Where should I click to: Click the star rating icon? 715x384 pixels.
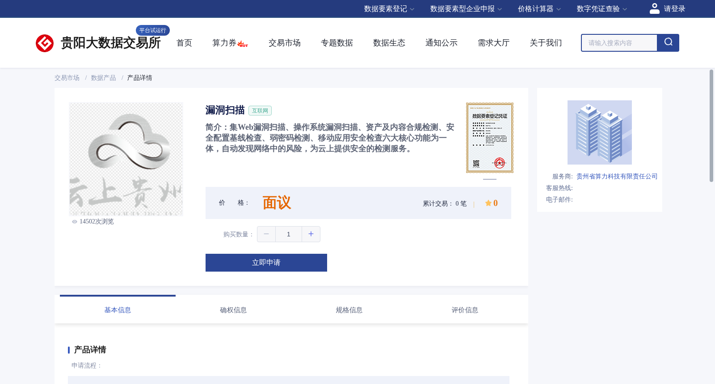(488, 203)
